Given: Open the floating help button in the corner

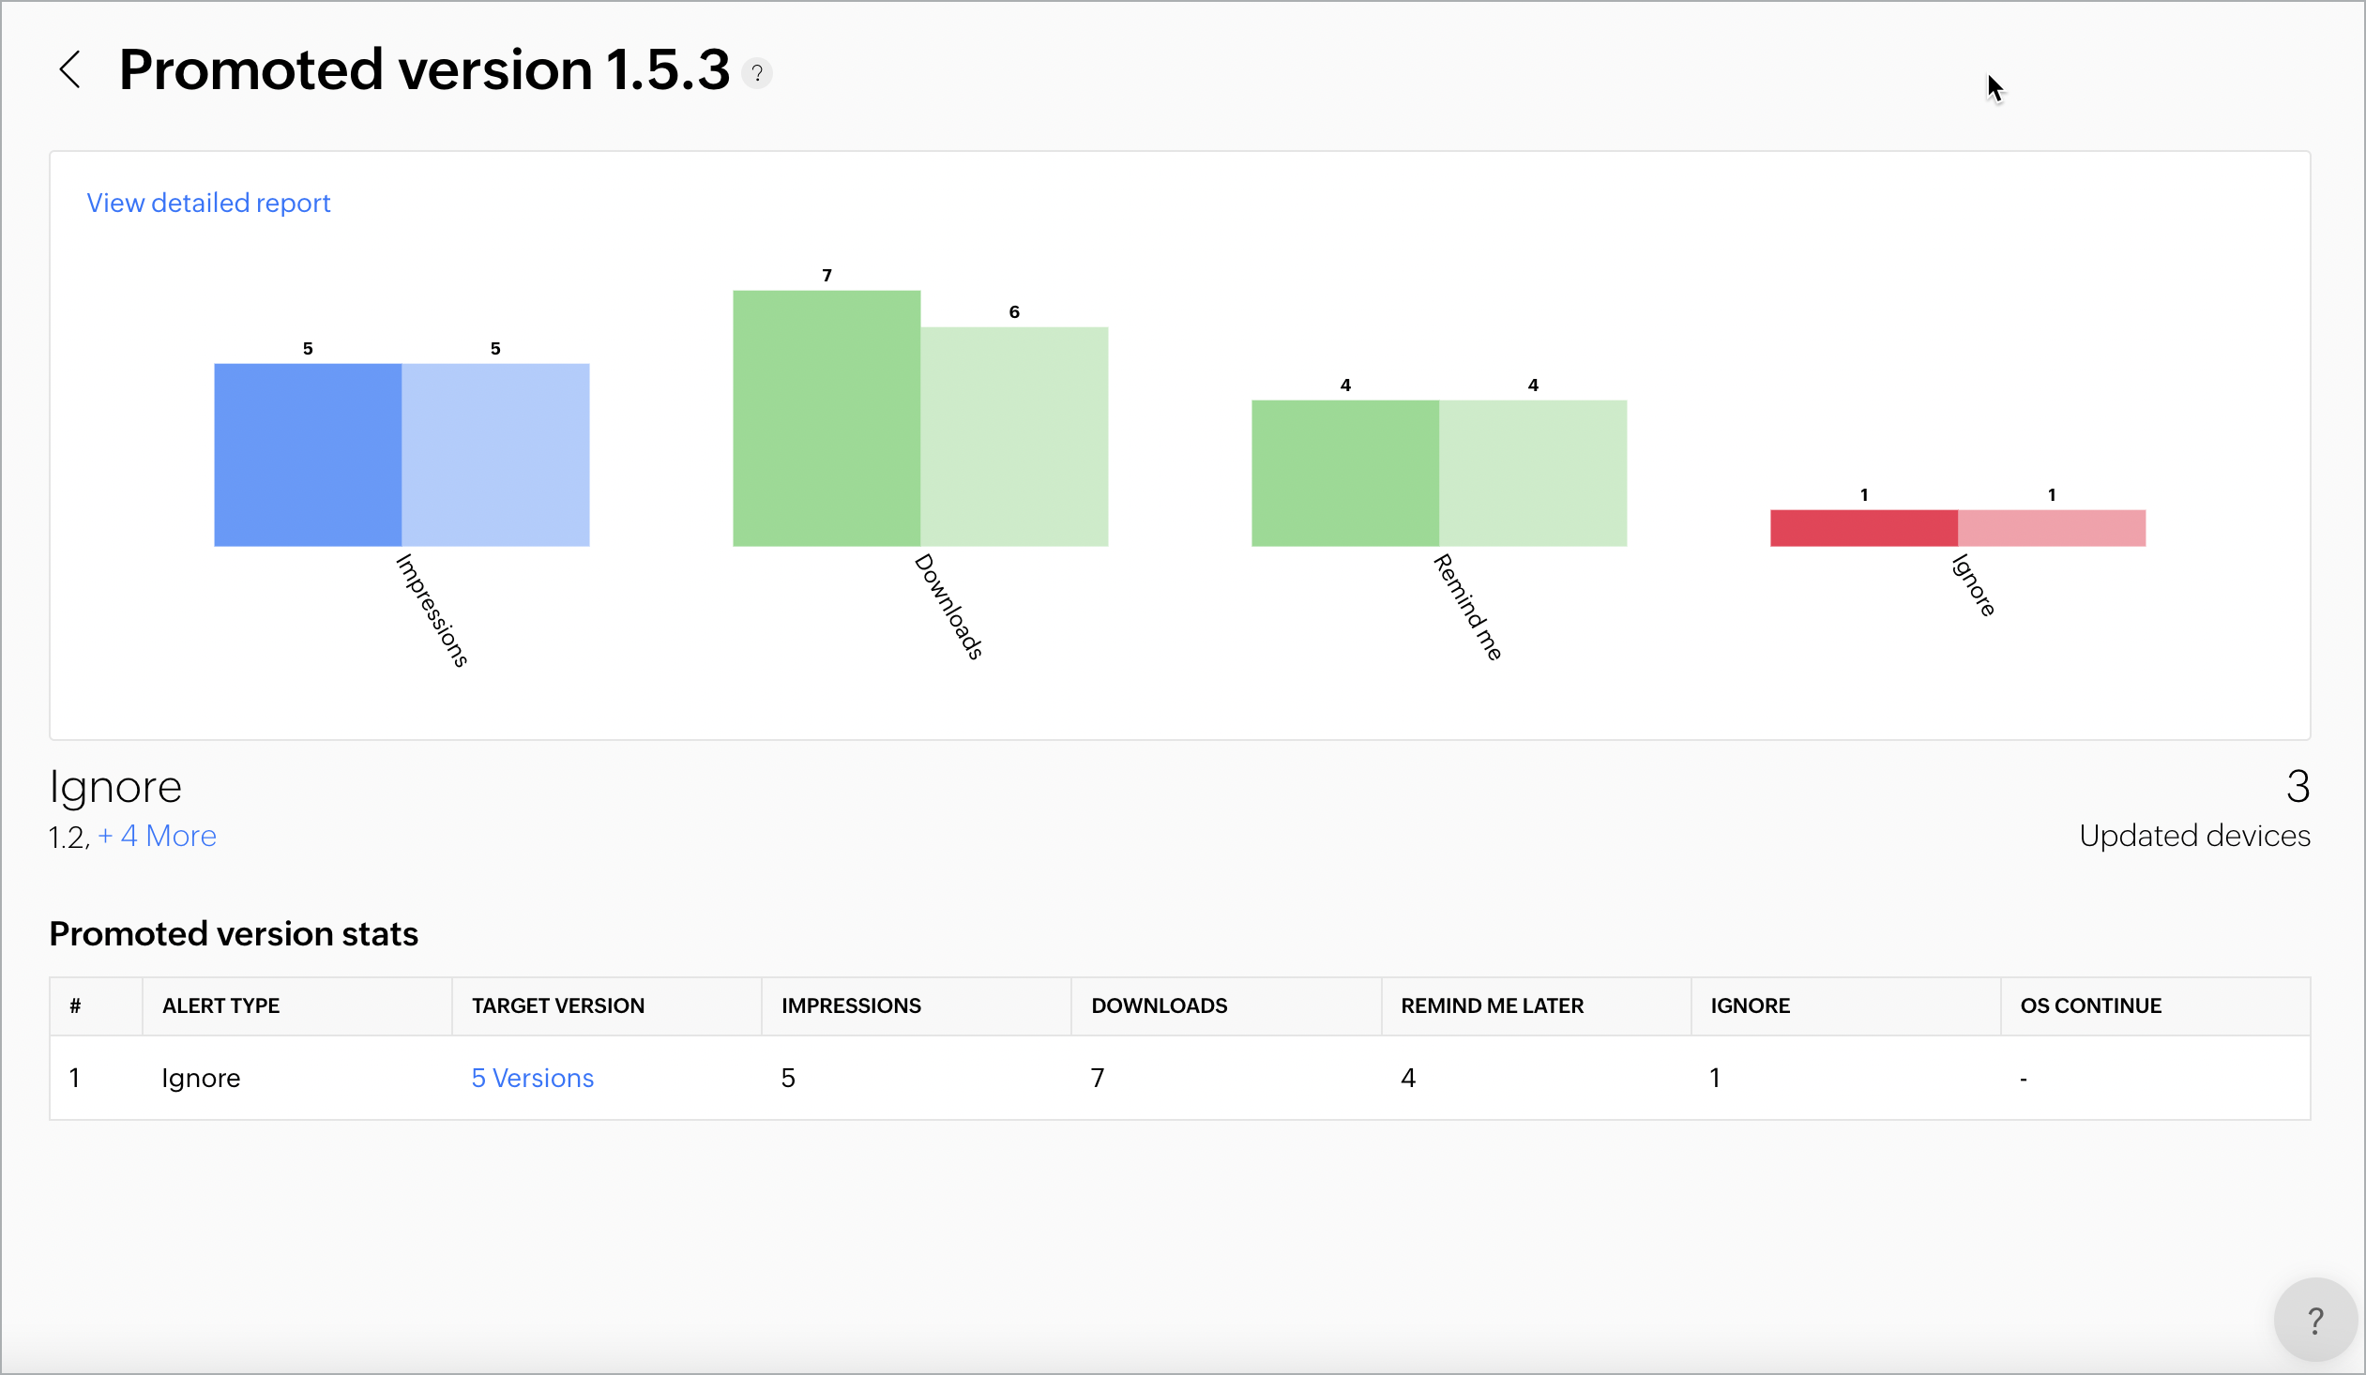Looking at the screenshot, I should tap(2314, 1321).
